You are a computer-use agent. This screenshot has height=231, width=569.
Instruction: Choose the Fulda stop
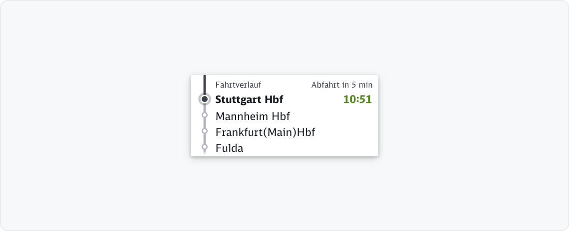click(229, 148)
